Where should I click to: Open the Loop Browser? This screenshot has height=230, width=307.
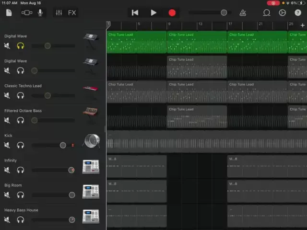(267, 12)
